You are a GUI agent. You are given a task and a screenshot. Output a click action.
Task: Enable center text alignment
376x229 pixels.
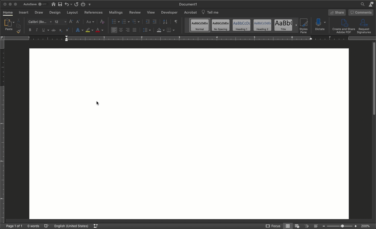pyautogui.click(x=121, y=30)
